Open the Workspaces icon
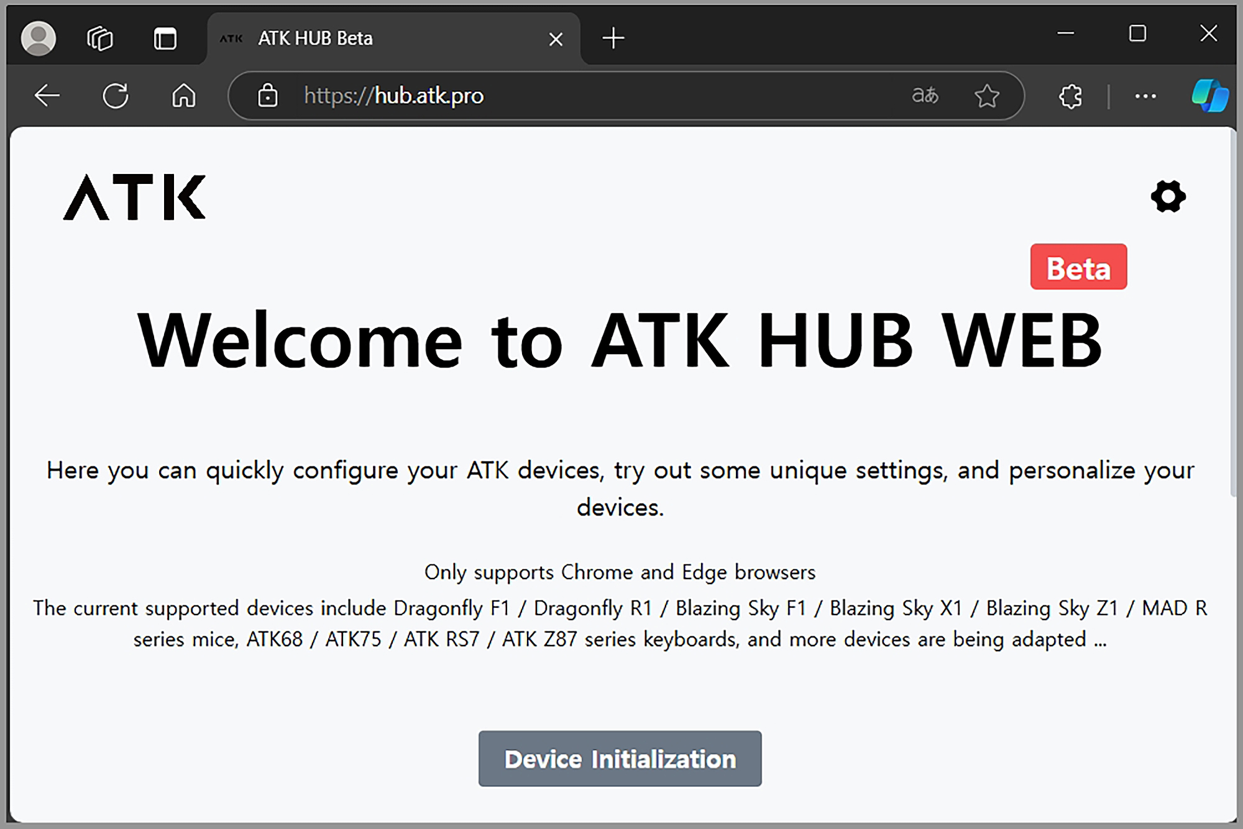The image size is (1243, 829). click(x=100, y=39)
